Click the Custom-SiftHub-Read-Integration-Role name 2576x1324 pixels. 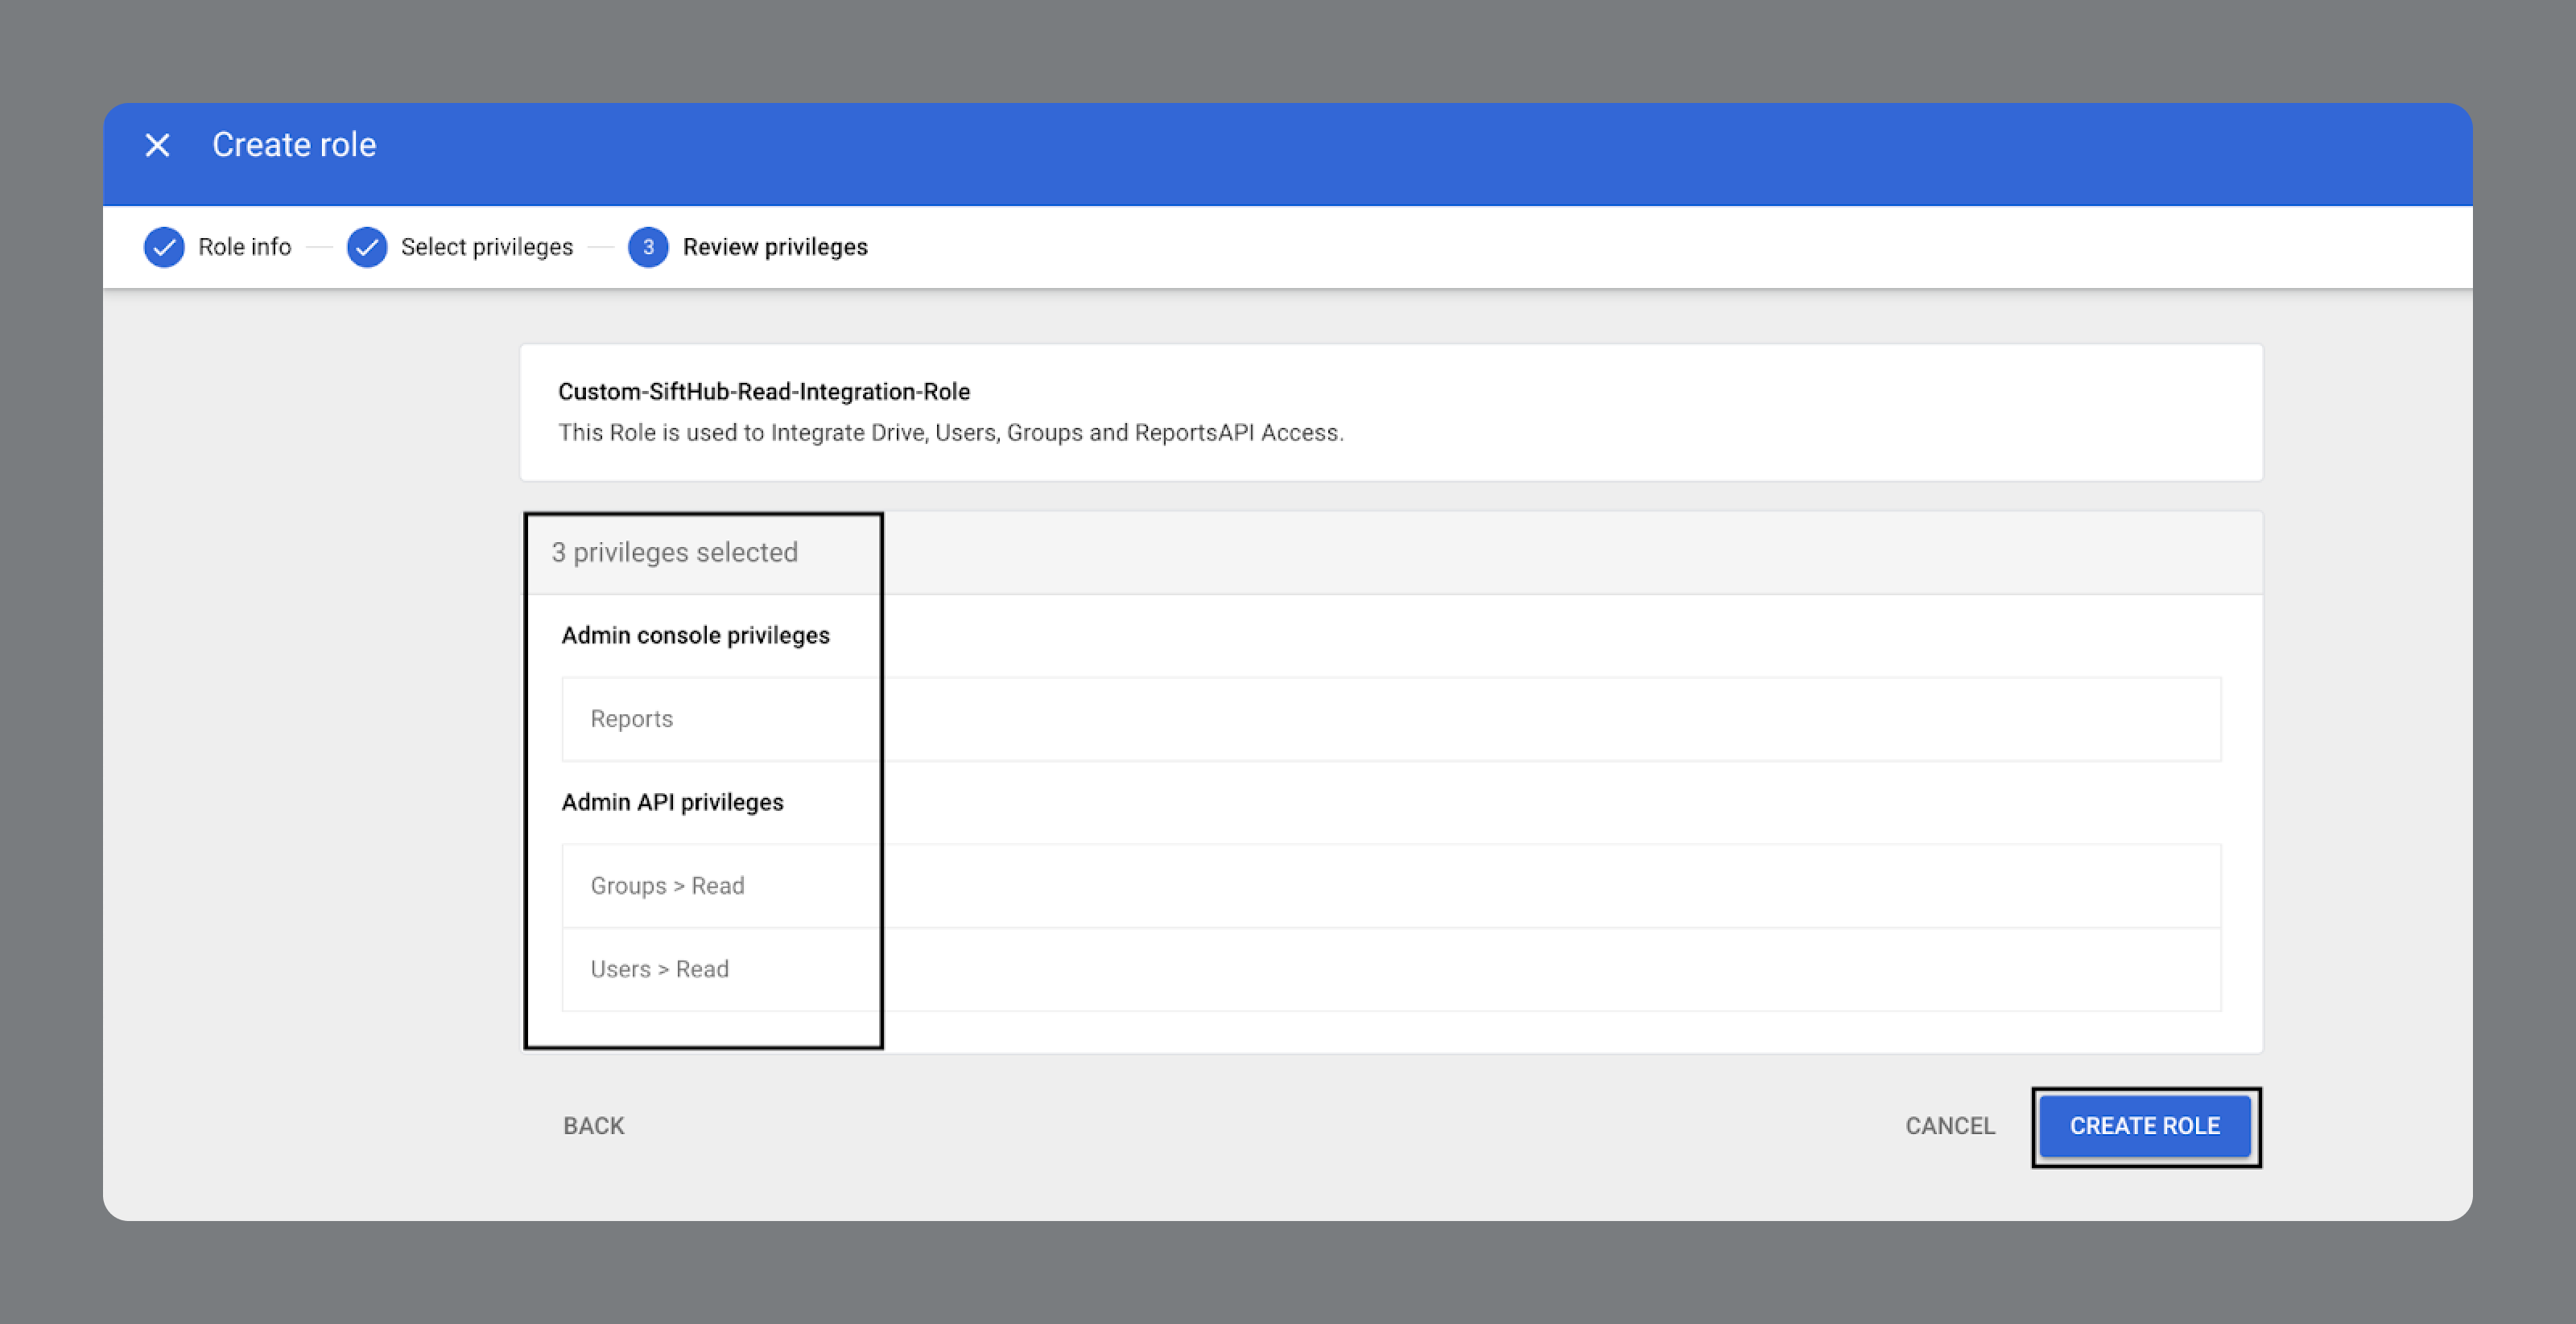tap(764, 392)
